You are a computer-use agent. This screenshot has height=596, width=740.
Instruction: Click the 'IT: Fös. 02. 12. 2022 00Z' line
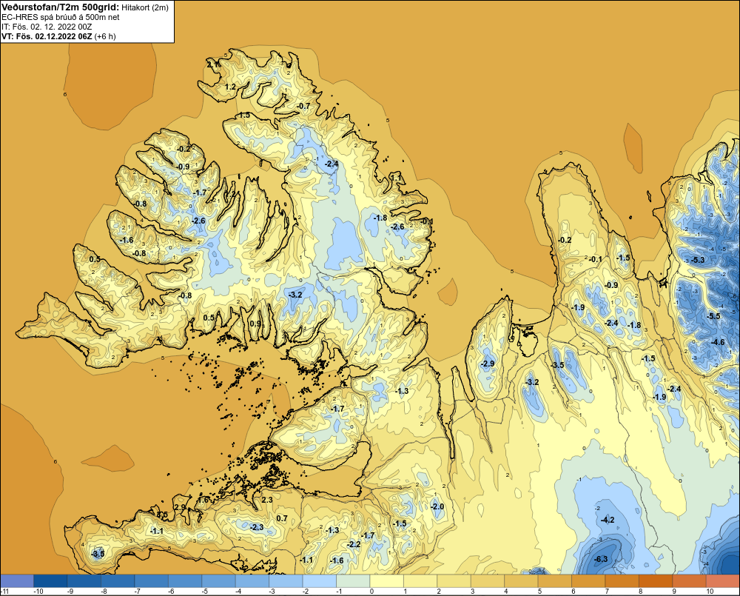click(x=47, y=27)
